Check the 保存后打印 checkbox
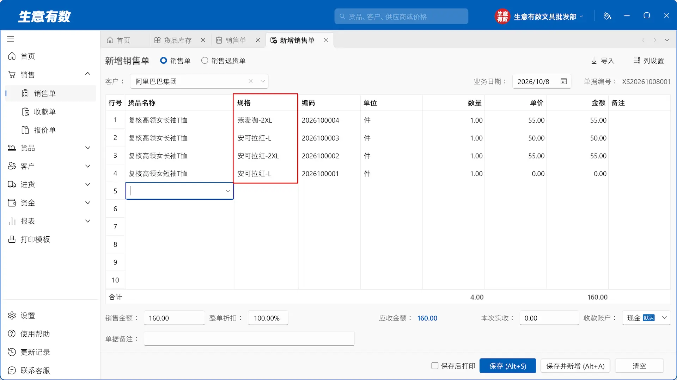Viewport: 677px width, 380px height. (435, 366)
